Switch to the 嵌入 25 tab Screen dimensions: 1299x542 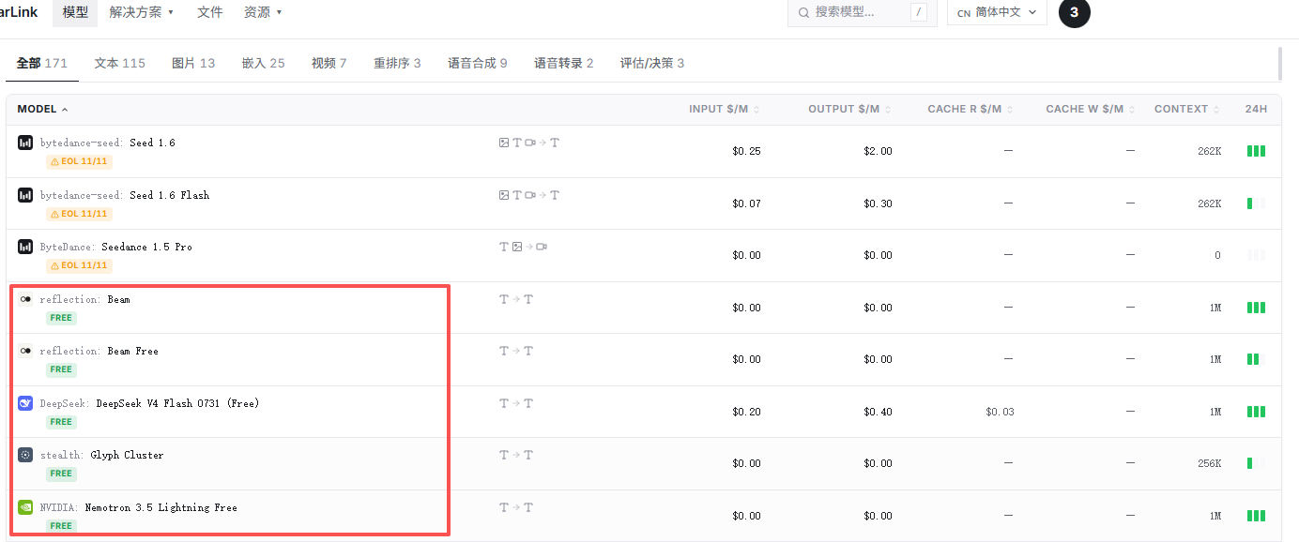[x=263, y=63]
